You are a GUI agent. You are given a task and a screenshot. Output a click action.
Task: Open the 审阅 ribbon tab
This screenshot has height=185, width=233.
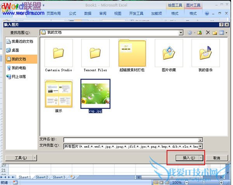click(103, 13)
